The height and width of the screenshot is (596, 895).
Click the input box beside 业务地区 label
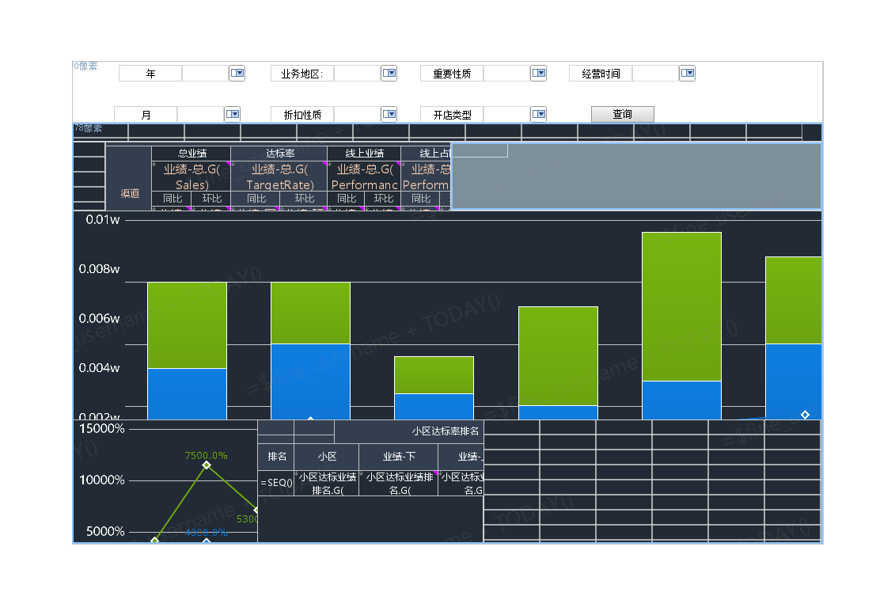pyautogui.click(x=358, y=73)
